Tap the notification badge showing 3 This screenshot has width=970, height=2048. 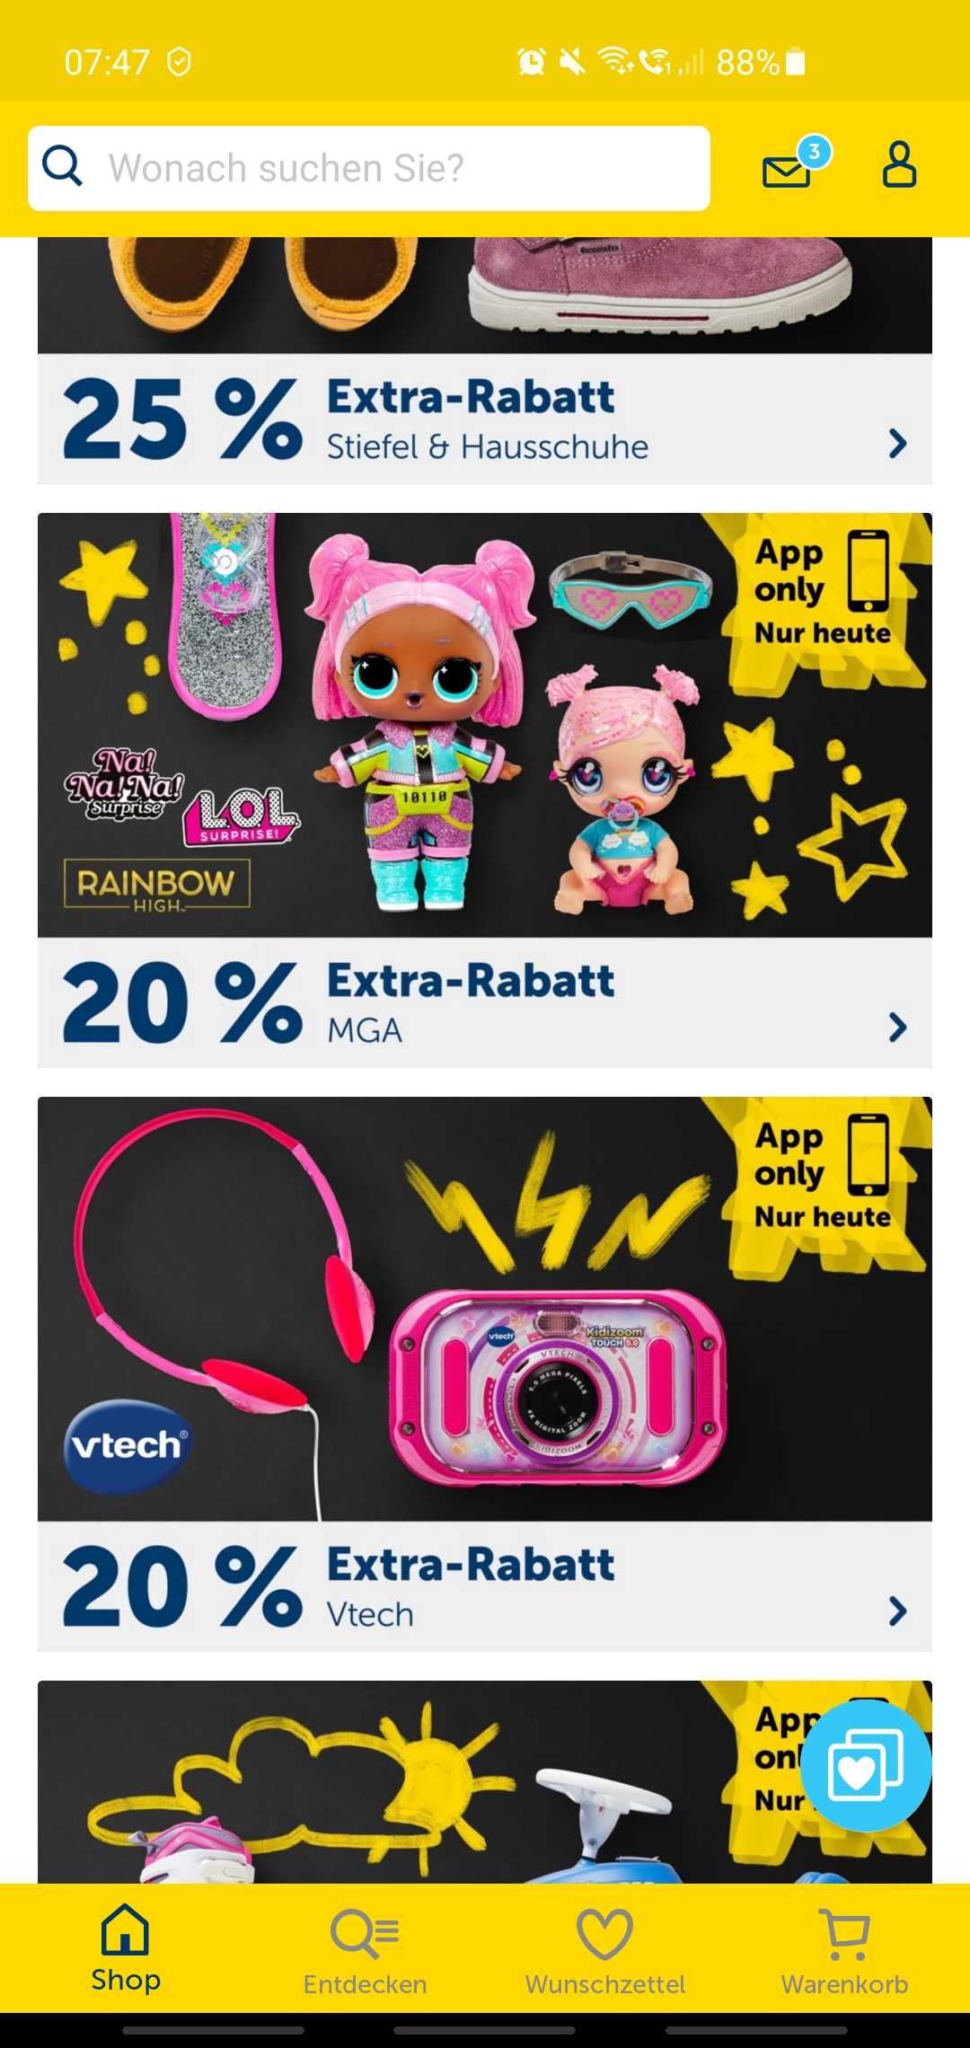coord(814,152)
